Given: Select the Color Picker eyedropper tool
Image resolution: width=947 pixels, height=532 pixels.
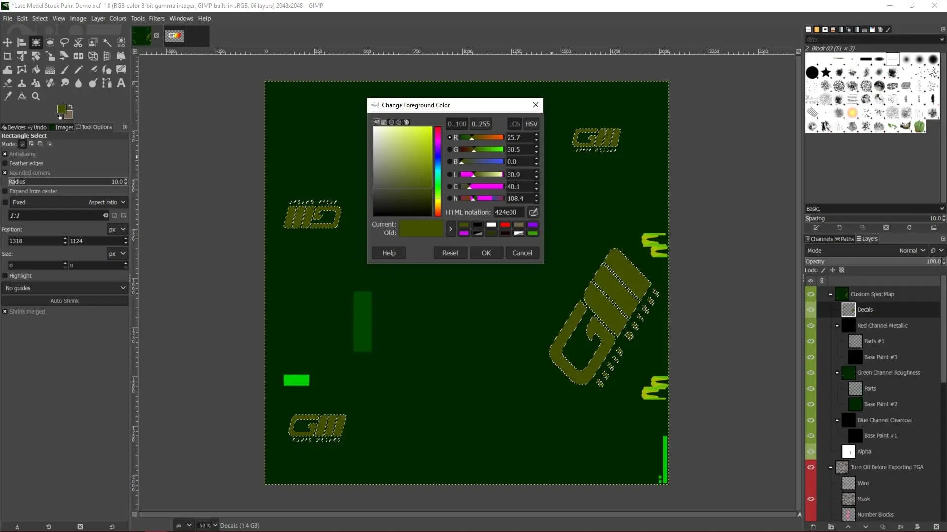Looking at the screenshot, I should click(7, 96).
